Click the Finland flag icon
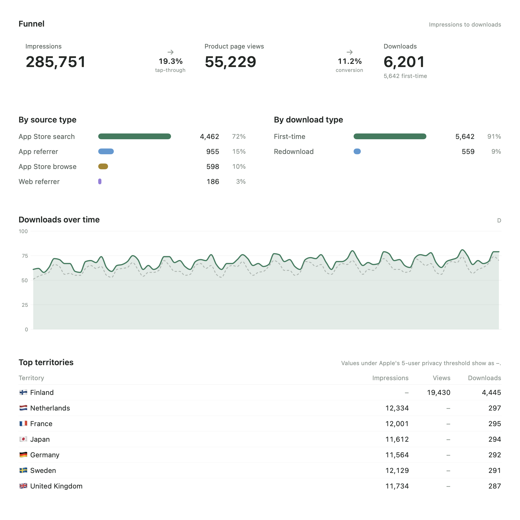520x520 pixels. [23, 392]
